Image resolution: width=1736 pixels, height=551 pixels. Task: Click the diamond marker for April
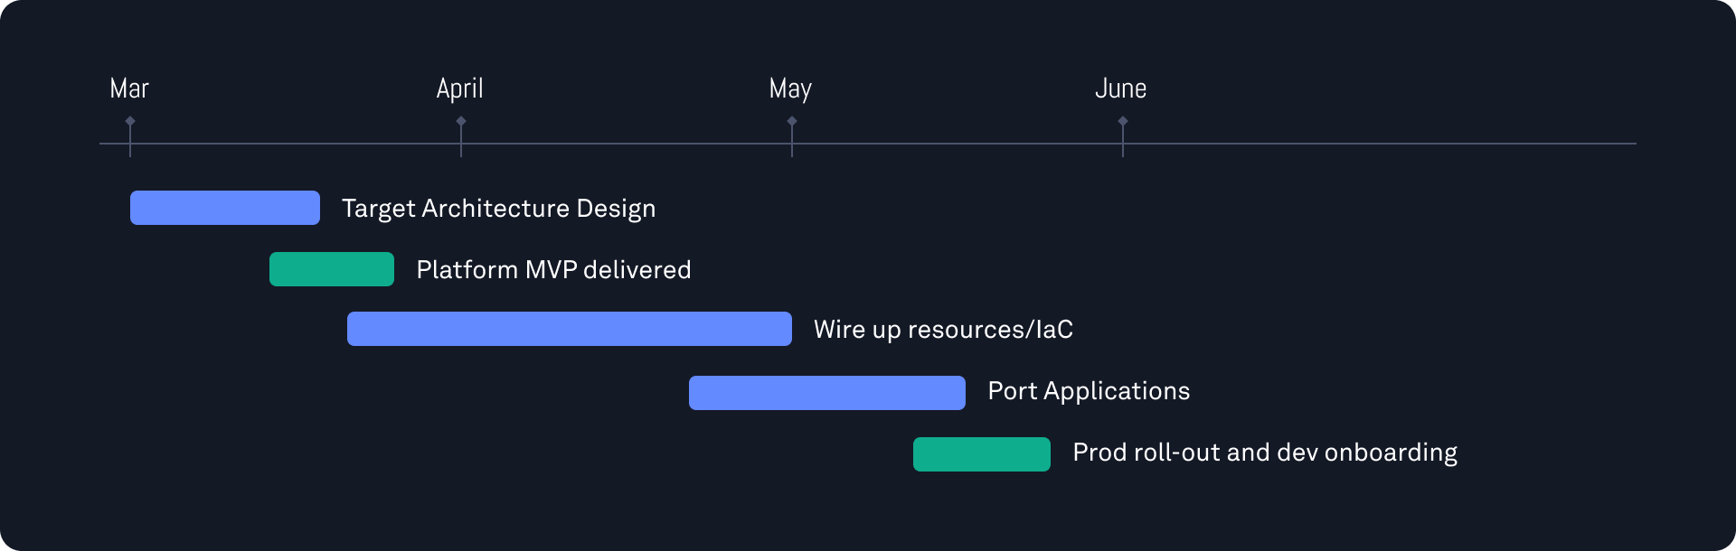click(461, 121)
